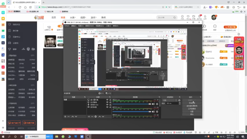Toggle the orange switch beside the number 12
The width and height of the screenshot is (247, 139).
click(x=60, y=26)
